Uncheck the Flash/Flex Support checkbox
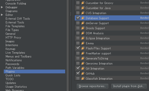This screenshot has width=149, height=91. [78, 48]
